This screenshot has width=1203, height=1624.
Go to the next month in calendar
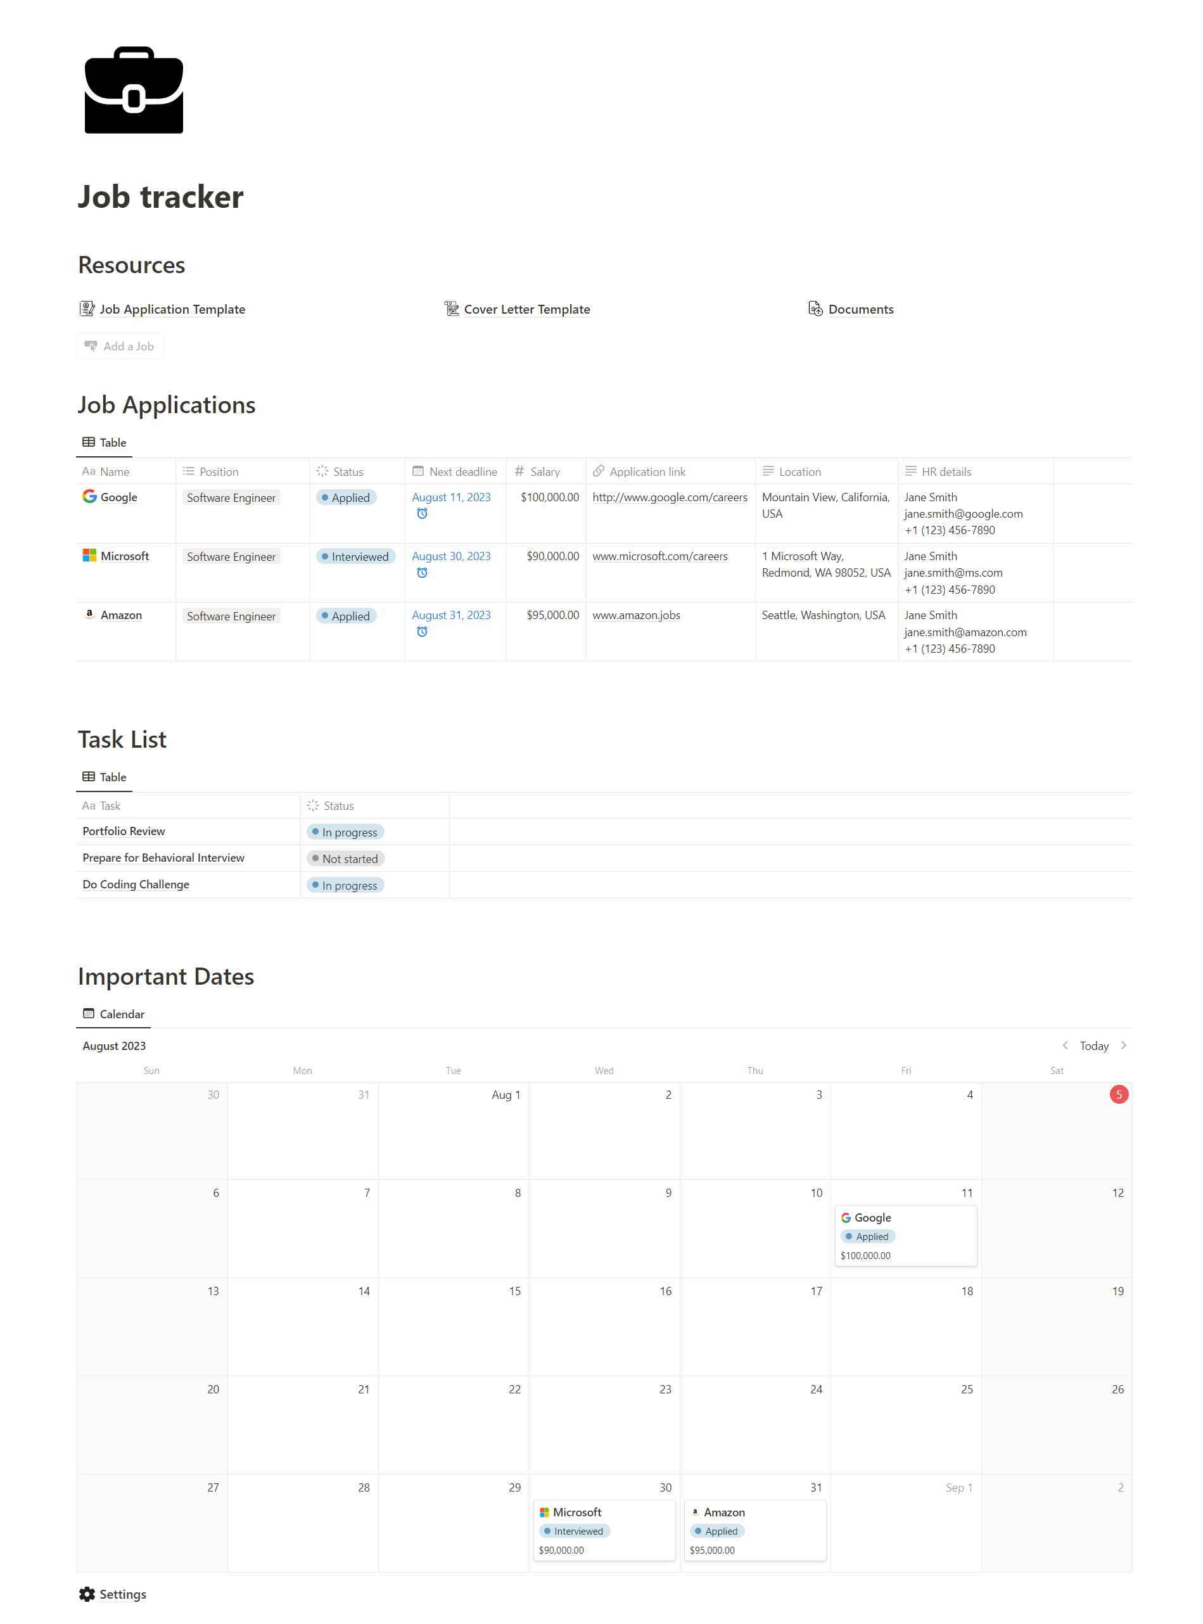[1124, 1045]
